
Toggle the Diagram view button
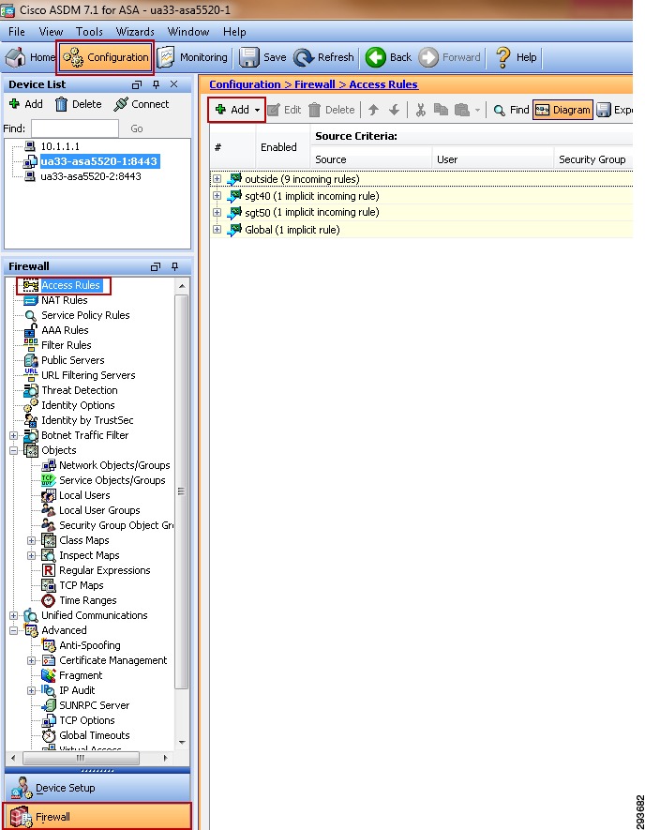click(562, 110)
